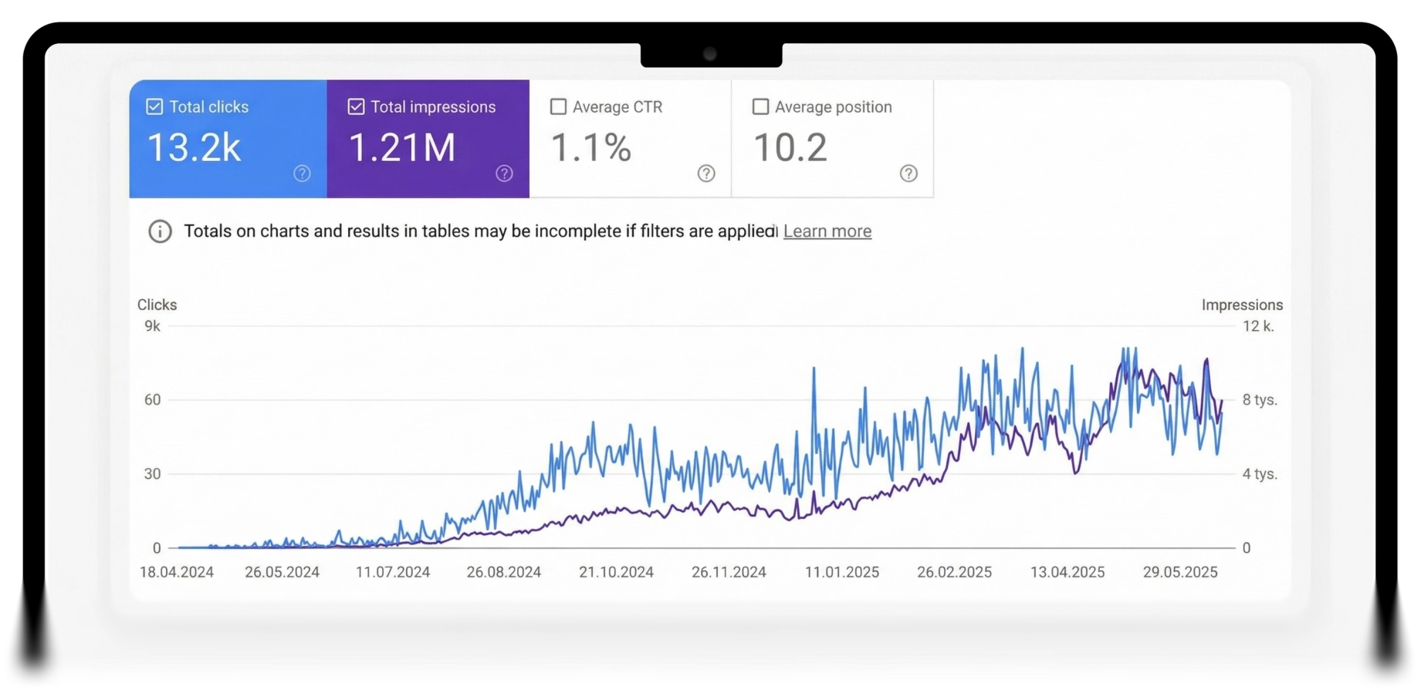Click help icon in Average position card
Viewport: 1421px width, 690px height.
[908, 173]
